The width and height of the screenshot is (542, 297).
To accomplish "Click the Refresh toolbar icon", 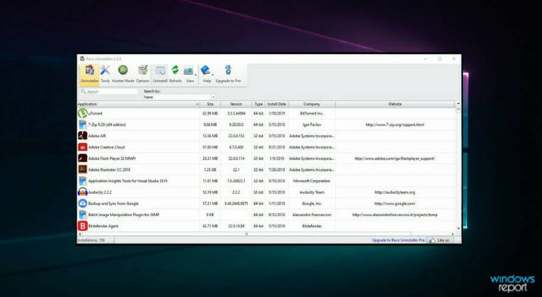I will (175, 74).
